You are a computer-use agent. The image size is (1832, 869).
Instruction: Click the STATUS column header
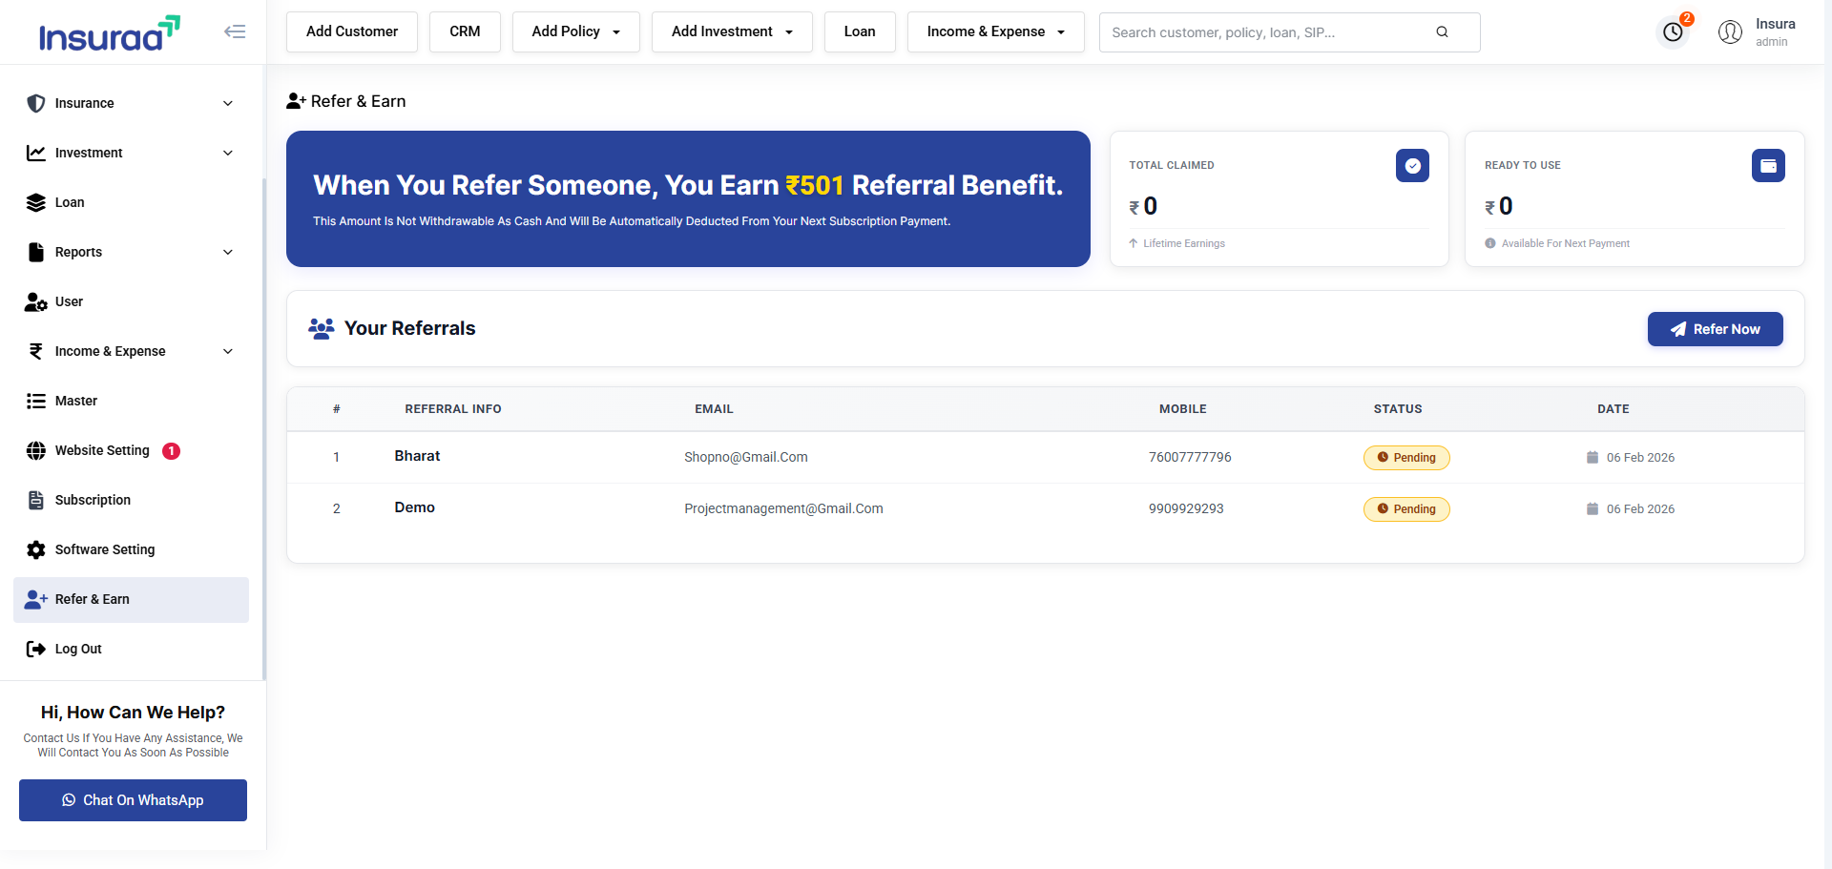pos(1398,409)
